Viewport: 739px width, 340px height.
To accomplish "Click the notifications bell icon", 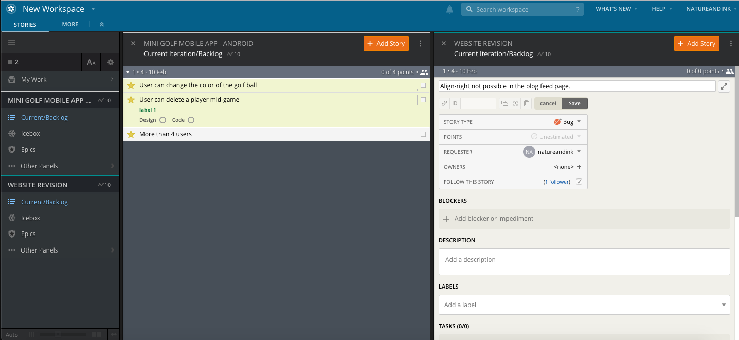I will 449,9.
